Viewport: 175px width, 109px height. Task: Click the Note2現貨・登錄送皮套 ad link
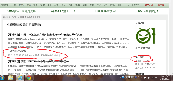pyautogui.click(x=21, y=11)
